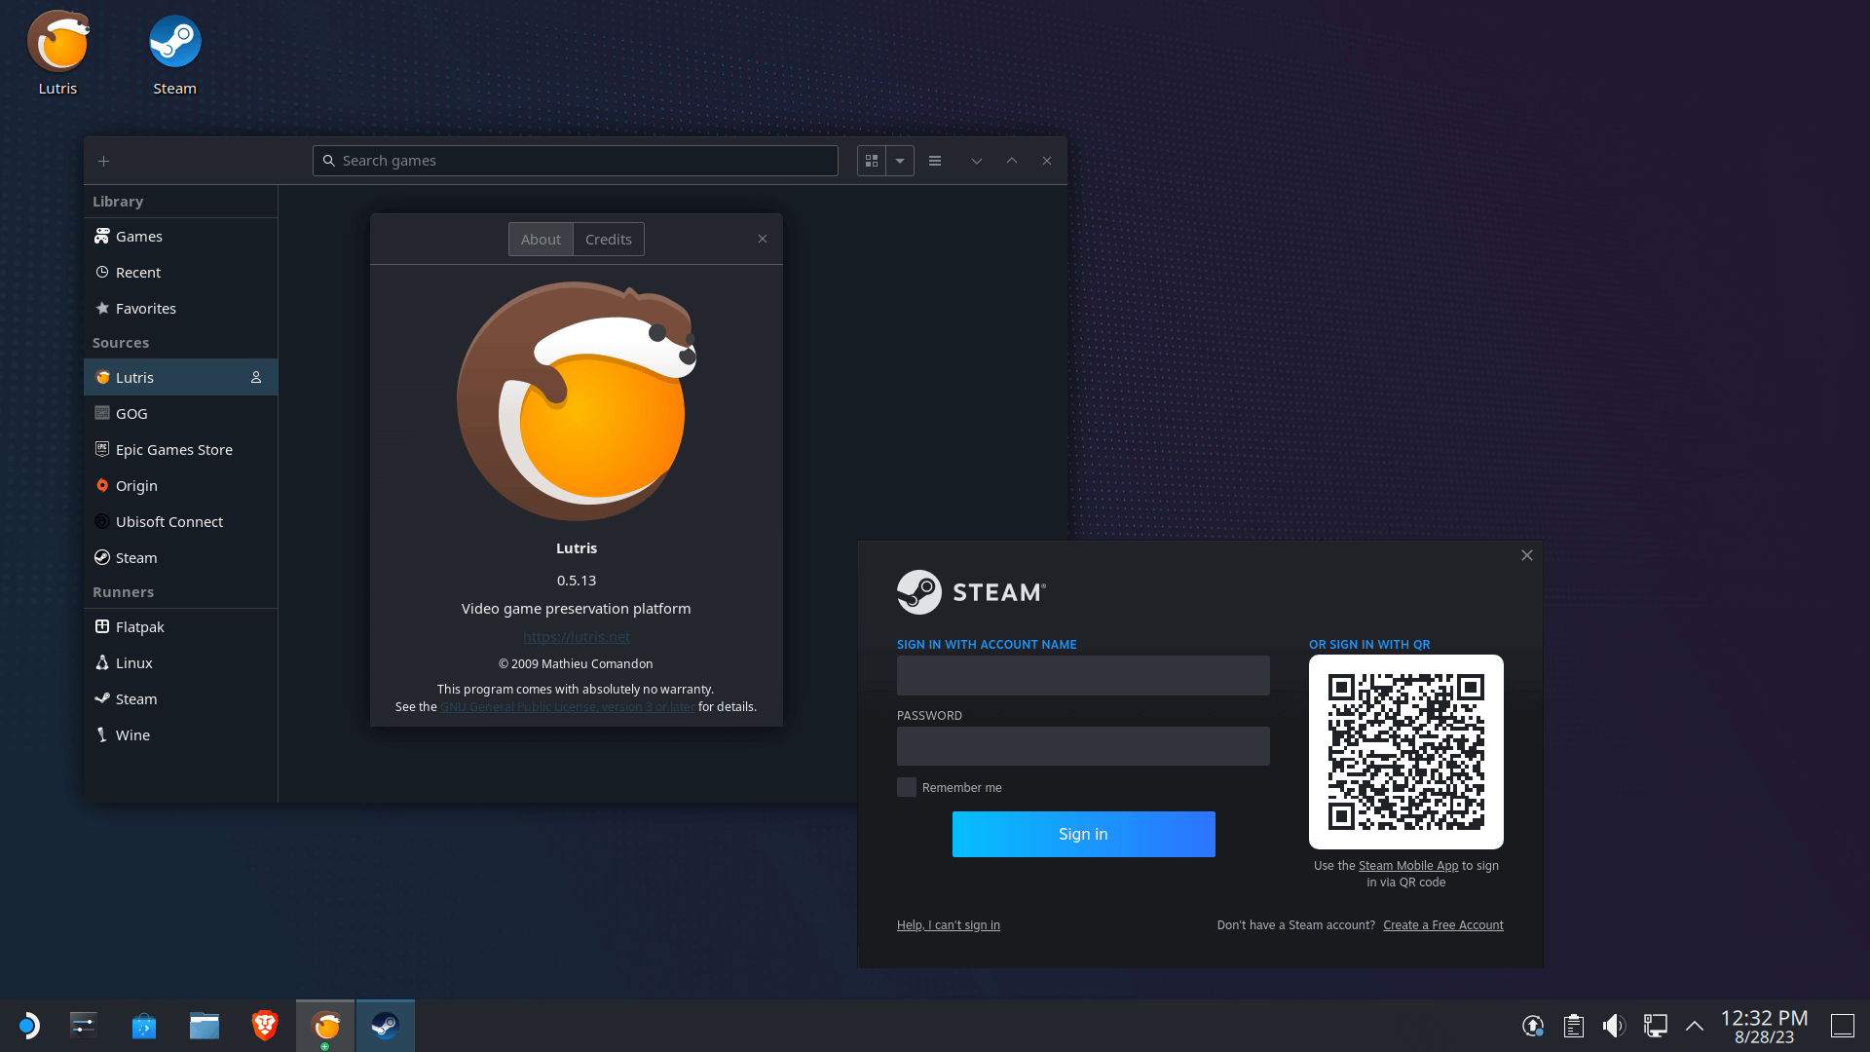Expand the sort order dropdown in toolbar
Screen dimensions: 1870x1052
[x=899, y=160]
